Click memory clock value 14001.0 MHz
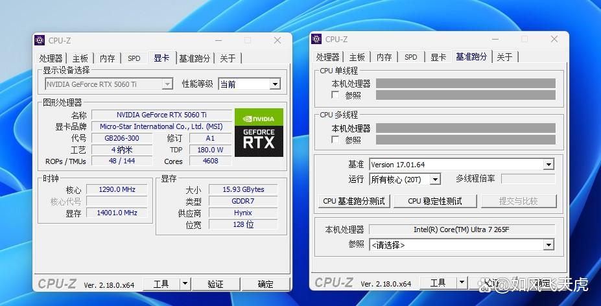The width and height of the screenshot is (601, 306). click(x=117, y=213)
